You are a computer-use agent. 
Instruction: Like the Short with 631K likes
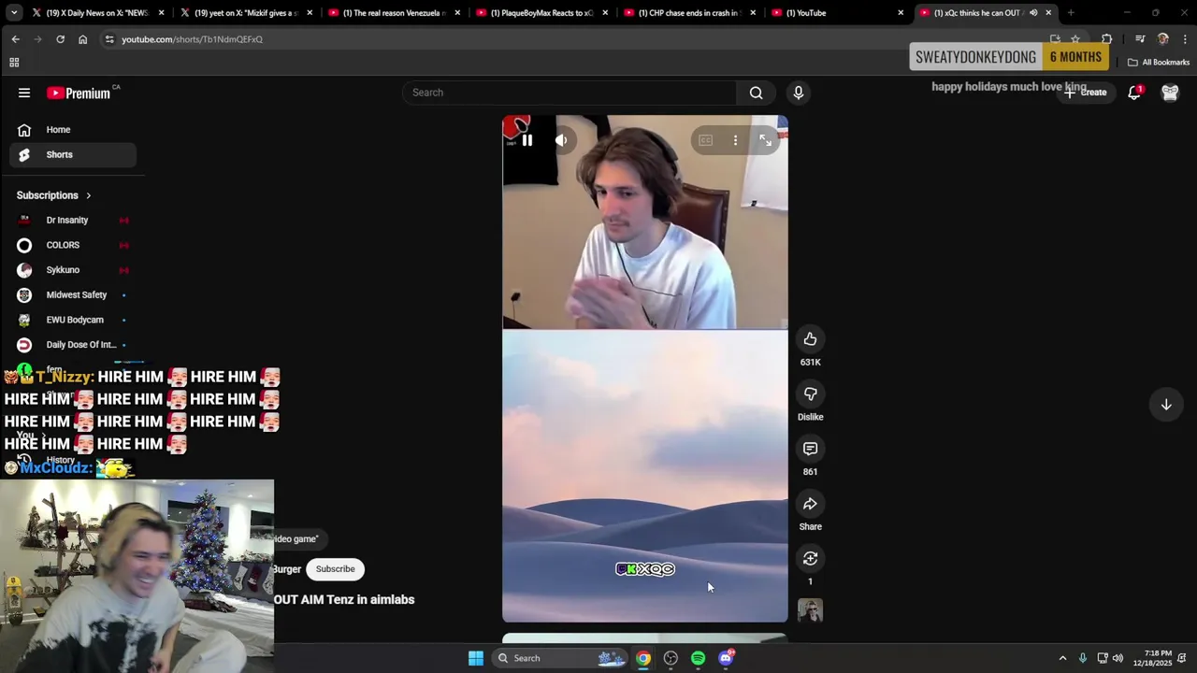[x=810, y=339]
